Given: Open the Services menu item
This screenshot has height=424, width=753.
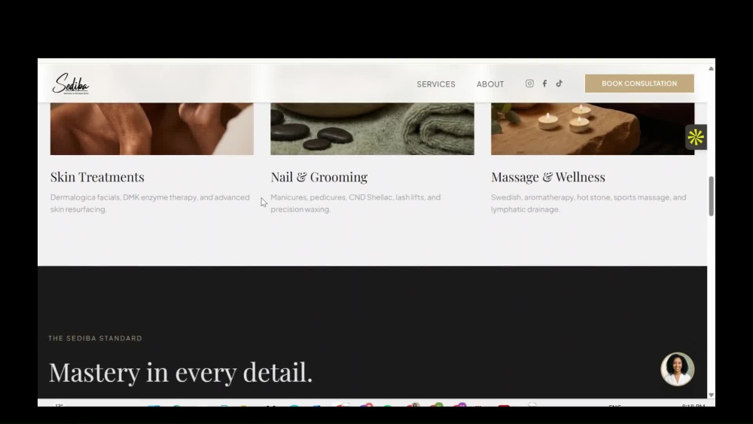Looking at the screenshot, I should coord(435,84).
